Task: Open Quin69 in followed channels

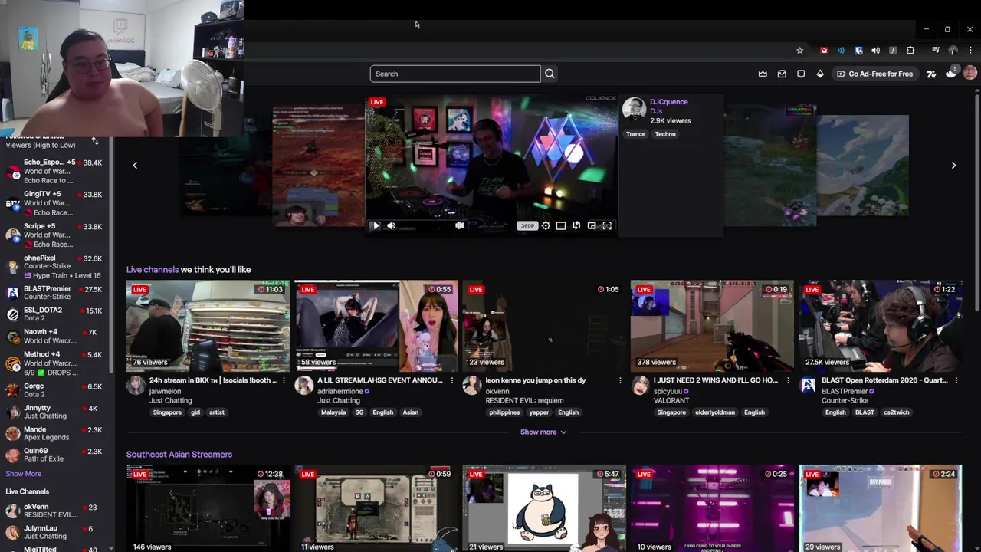Action: 55,455
